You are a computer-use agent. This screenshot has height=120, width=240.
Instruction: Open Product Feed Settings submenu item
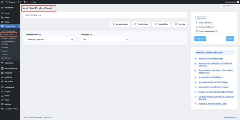point(5,48)
